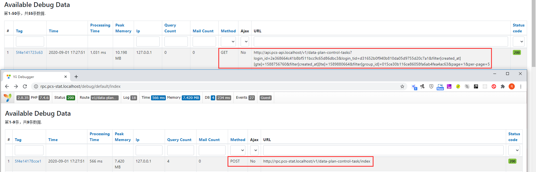Sort the lower table by Method

(x=238, y=140)
